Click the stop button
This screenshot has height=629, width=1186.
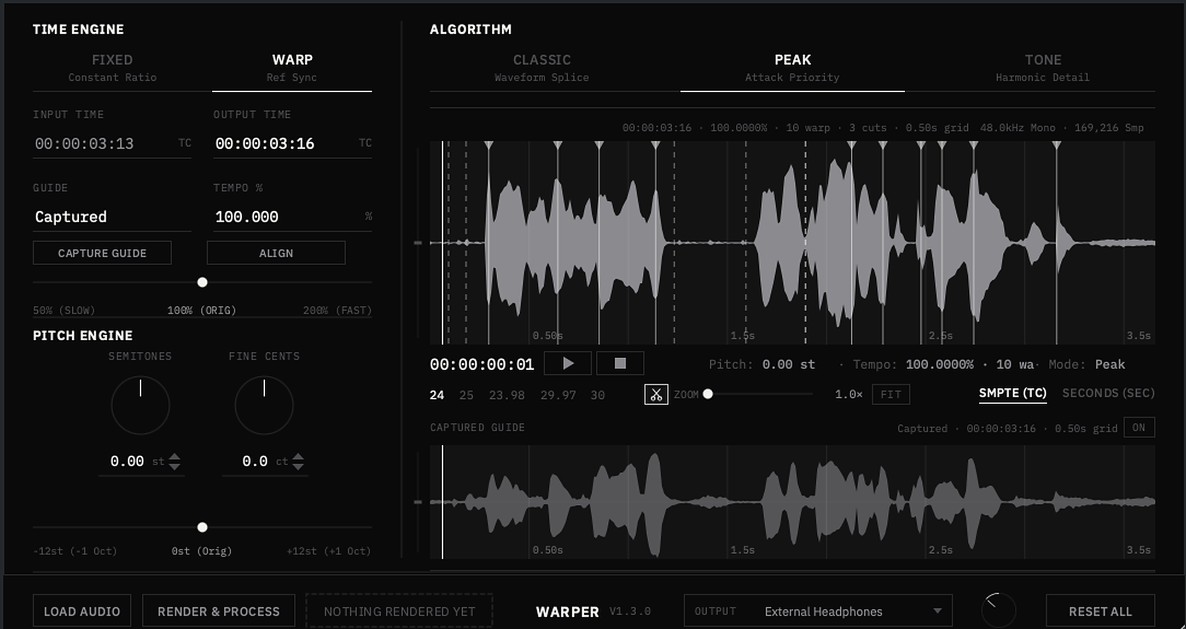[620, 364]
